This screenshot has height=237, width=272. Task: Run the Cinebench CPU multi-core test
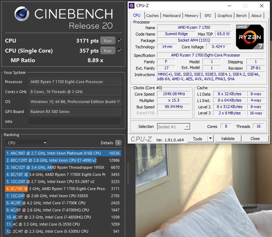(108, 41)
